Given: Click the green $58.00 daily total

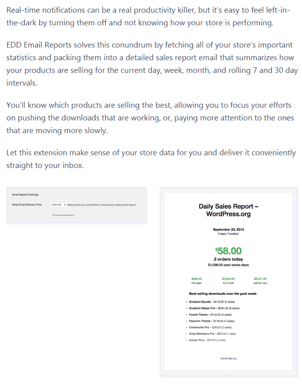Looking at the screenshot, I should coord(228,251).
